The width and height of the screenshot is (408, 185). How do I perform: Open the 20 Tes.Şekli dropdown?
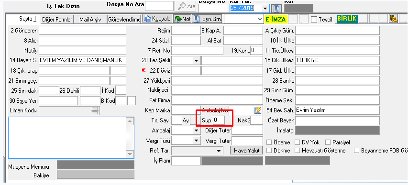(196, 61)
